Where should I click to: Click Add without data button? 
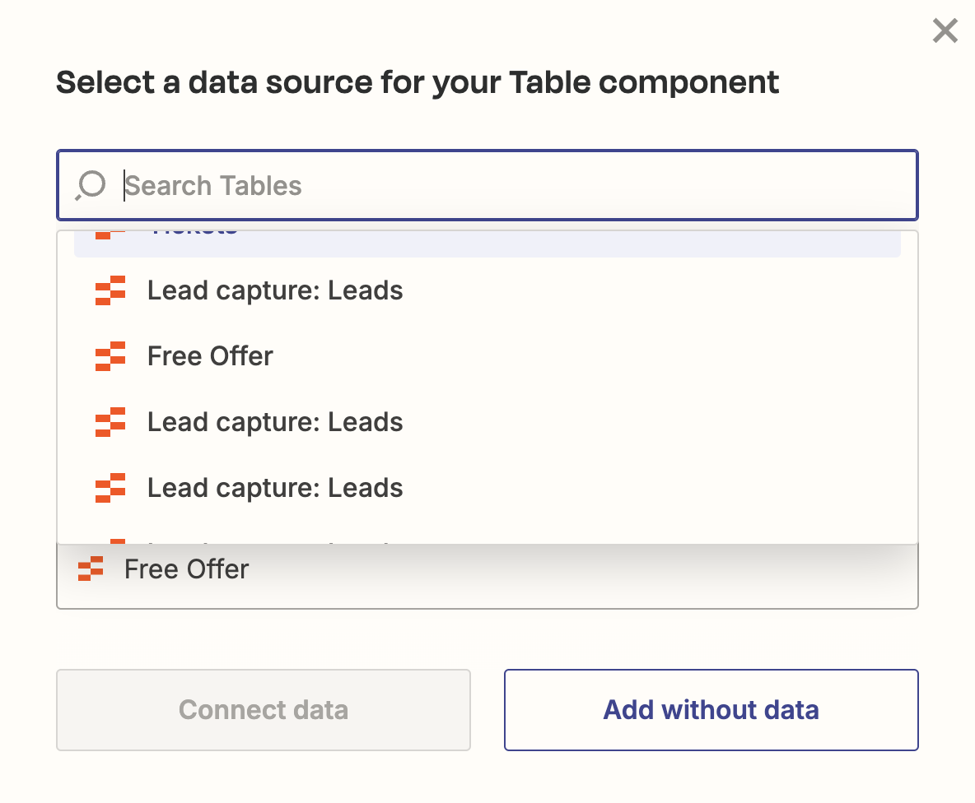[711, 710]
